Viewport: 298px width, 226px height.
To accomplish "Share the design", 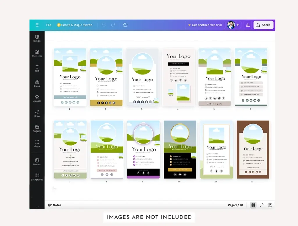I will (x=263, y=25).
